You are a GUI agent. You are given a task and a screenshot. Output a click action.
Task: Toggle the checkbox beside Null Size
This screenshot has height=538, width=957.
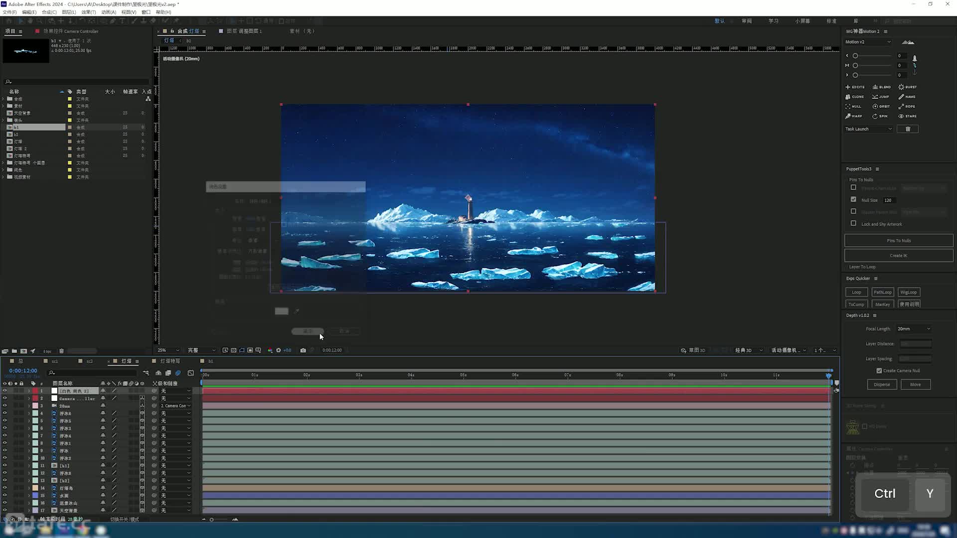click(x=853, y=200)
